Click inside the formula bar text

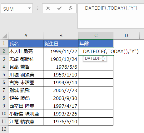[x=111, y=16]
